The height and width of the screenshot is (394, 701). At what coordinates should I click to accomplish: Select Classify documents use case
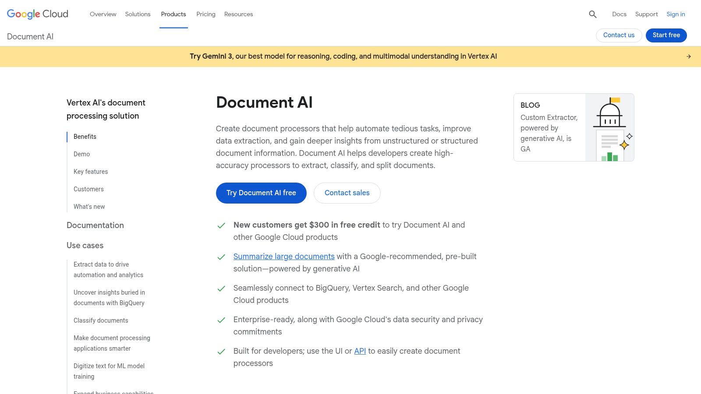pos(101,320)
